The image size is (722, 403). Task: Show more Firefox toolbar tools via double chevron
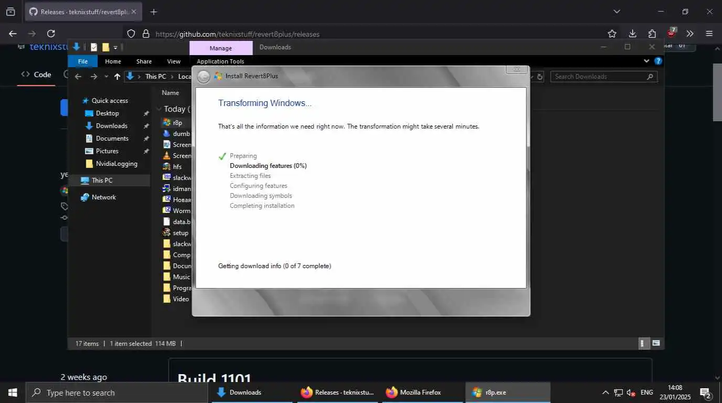click(690, 34)
